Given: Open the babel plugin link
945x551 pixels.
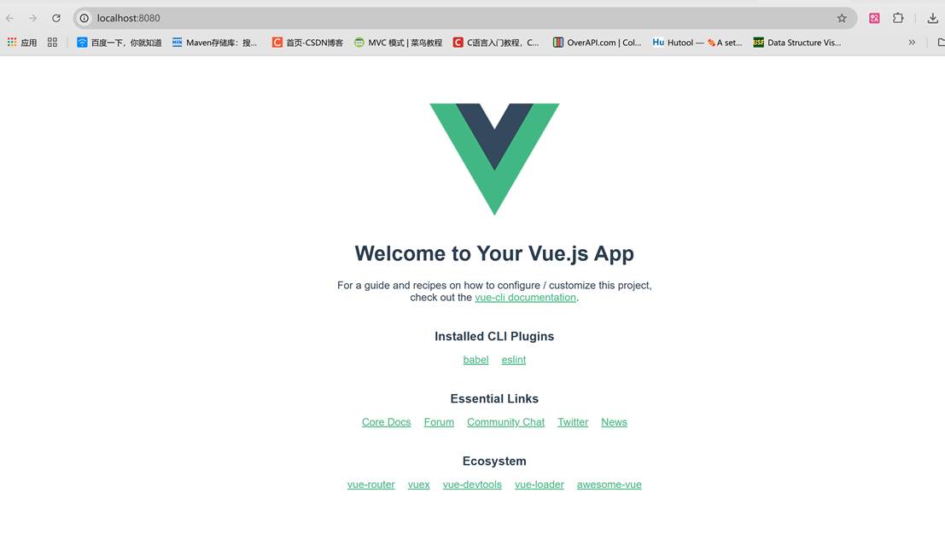Looking at the screenshot, I should [x=475, y=359].
